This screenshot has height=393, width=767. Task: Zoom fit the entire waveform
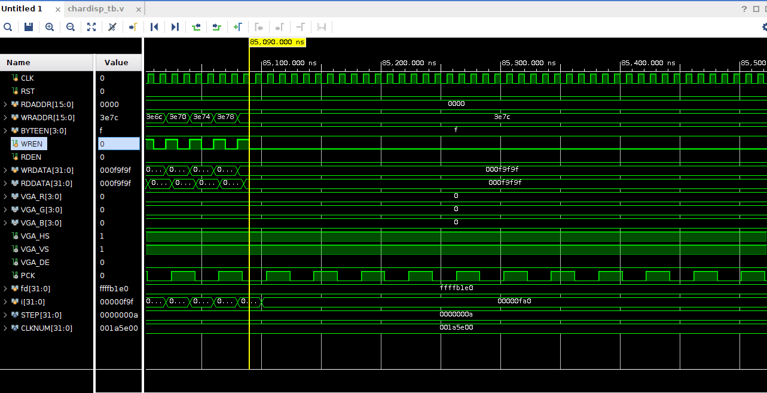click(x=91, y=27)
